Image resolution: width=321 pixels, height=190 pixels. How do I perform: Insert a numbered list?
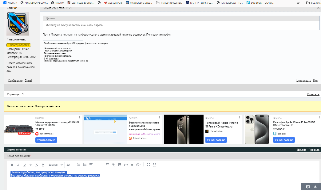click(78, 165)
